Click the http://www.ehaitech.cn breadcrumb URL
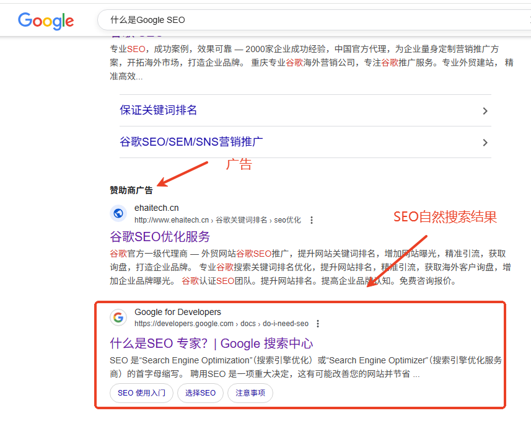Screen dimensions: 531x421 (x=217, y=220)
